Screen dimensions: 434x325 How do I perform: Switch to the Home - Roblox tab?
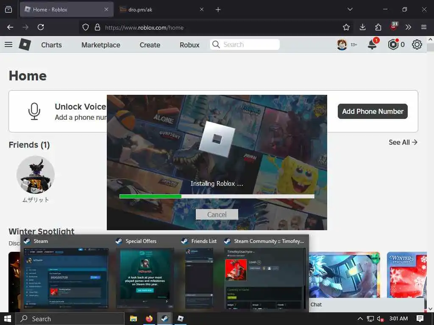[x=67, y=9]
